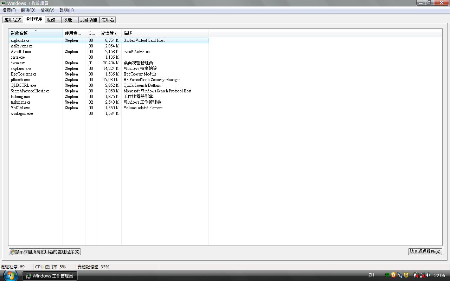Switch to the 服務 tab

[53, 20]
